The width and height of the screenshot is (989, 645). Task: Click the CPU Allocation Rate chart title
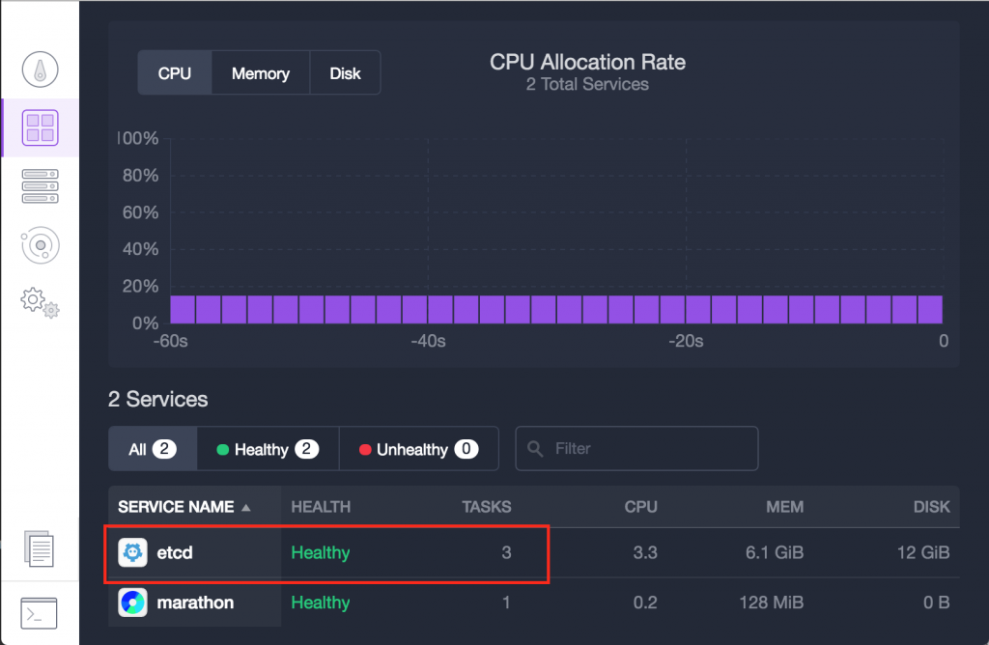(x=587, y=62)
